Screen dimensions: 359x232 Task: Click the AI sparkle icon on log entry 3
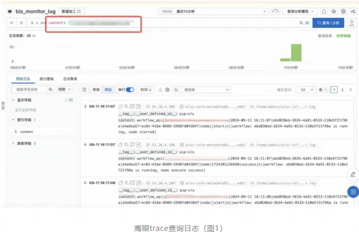(x=127, y=107)
